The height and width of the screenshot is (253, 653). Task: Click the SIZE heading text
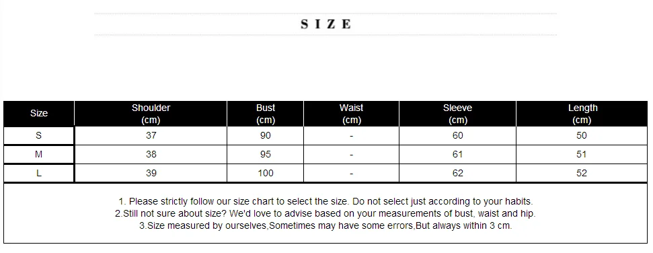(x=325, y=24)
